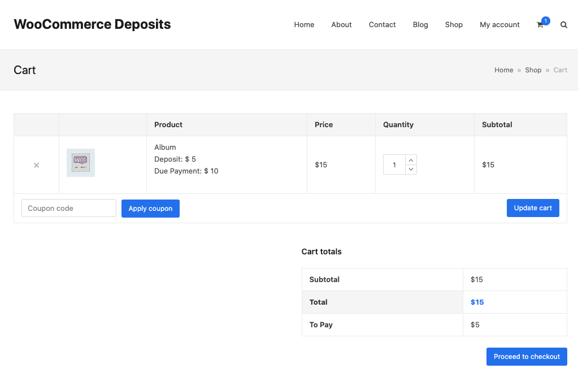Viewport: 578px width, 377px height.
Task: Focus the quantity number field
Action: [x=394, y=165]
